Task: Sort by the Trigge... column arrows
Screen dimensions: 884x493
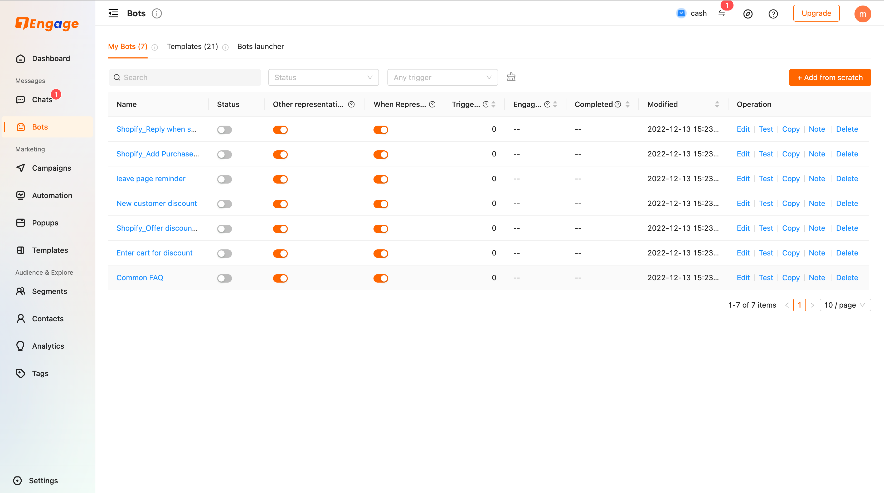Action: [x=493, y=104]
